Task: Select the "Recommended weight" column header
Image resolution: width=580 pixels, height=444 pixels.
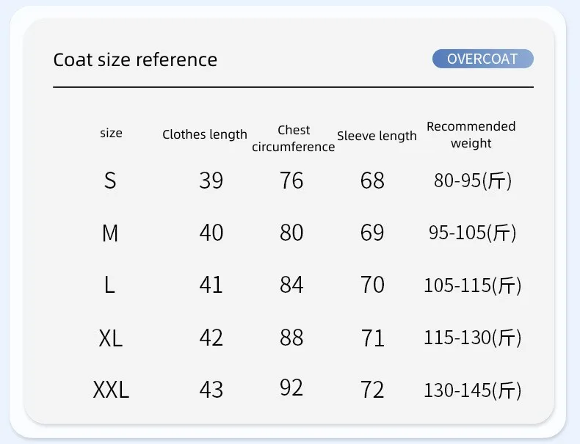Action: coord(471,134)
